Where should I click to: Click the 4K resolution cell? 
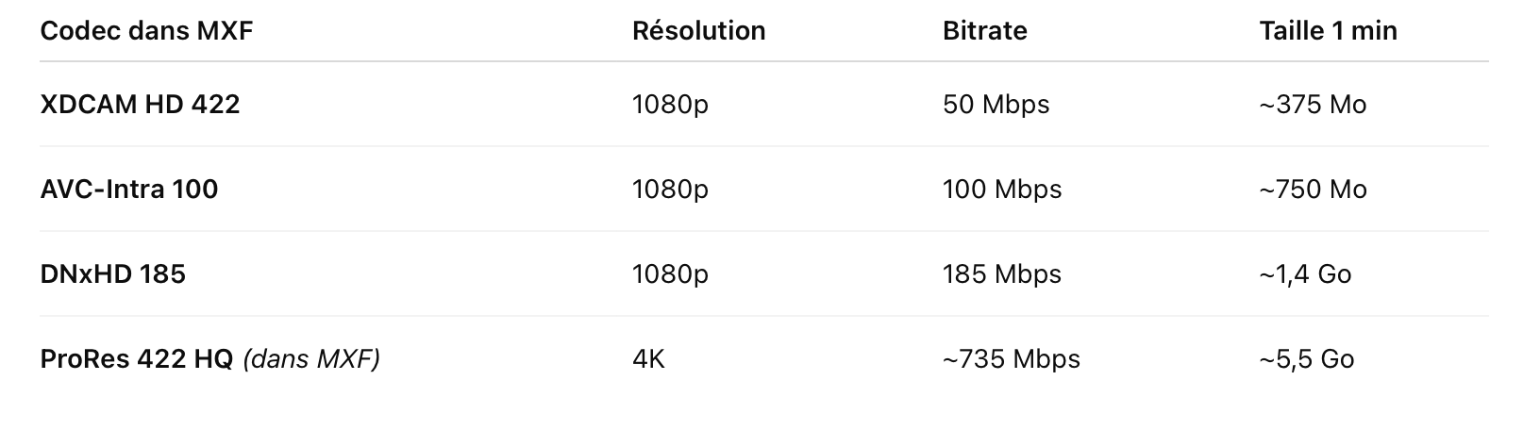(648, 358)
